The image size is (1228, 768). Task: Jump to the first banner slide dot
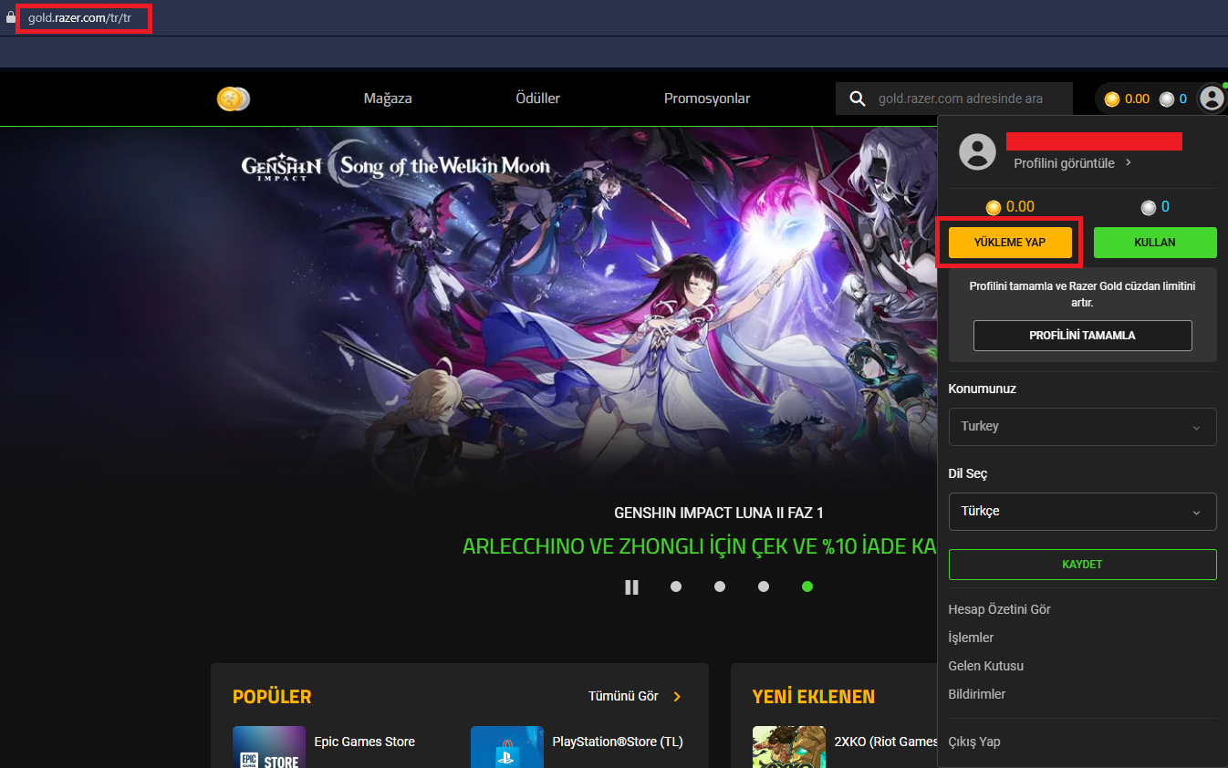[x=676, y=586]
